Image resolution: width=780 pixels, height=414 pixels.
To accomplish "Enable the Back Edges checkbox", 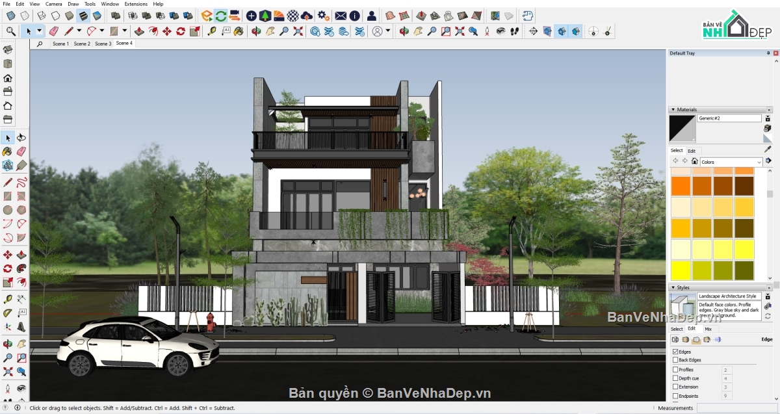I will coord(675,360).
